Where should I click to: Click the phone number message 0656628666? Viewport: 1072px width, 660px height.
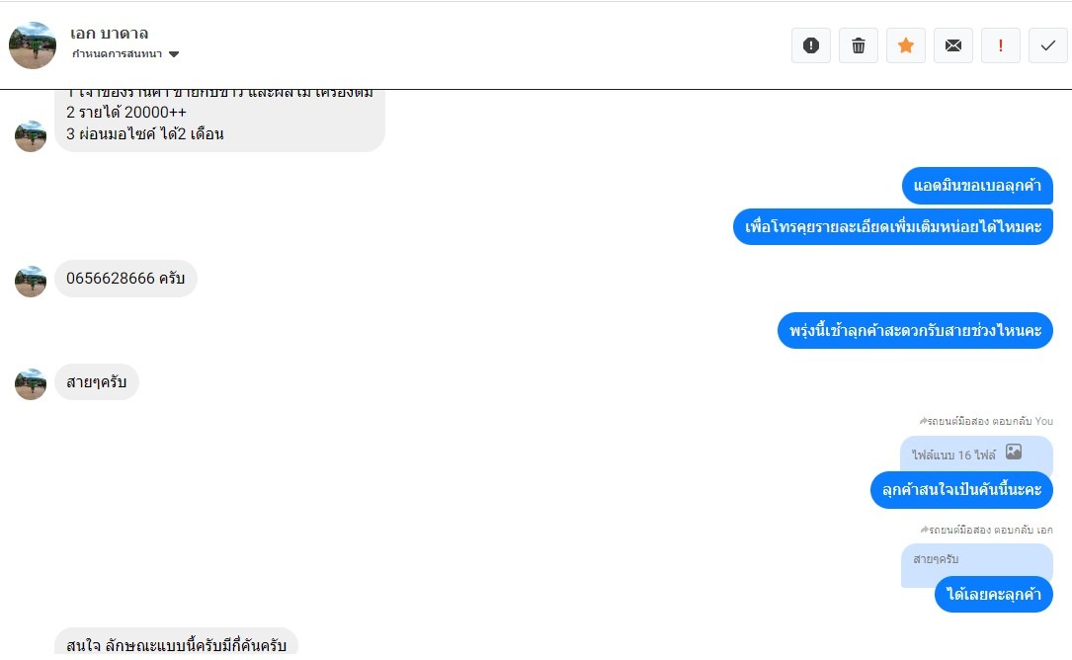click(125, 279)
